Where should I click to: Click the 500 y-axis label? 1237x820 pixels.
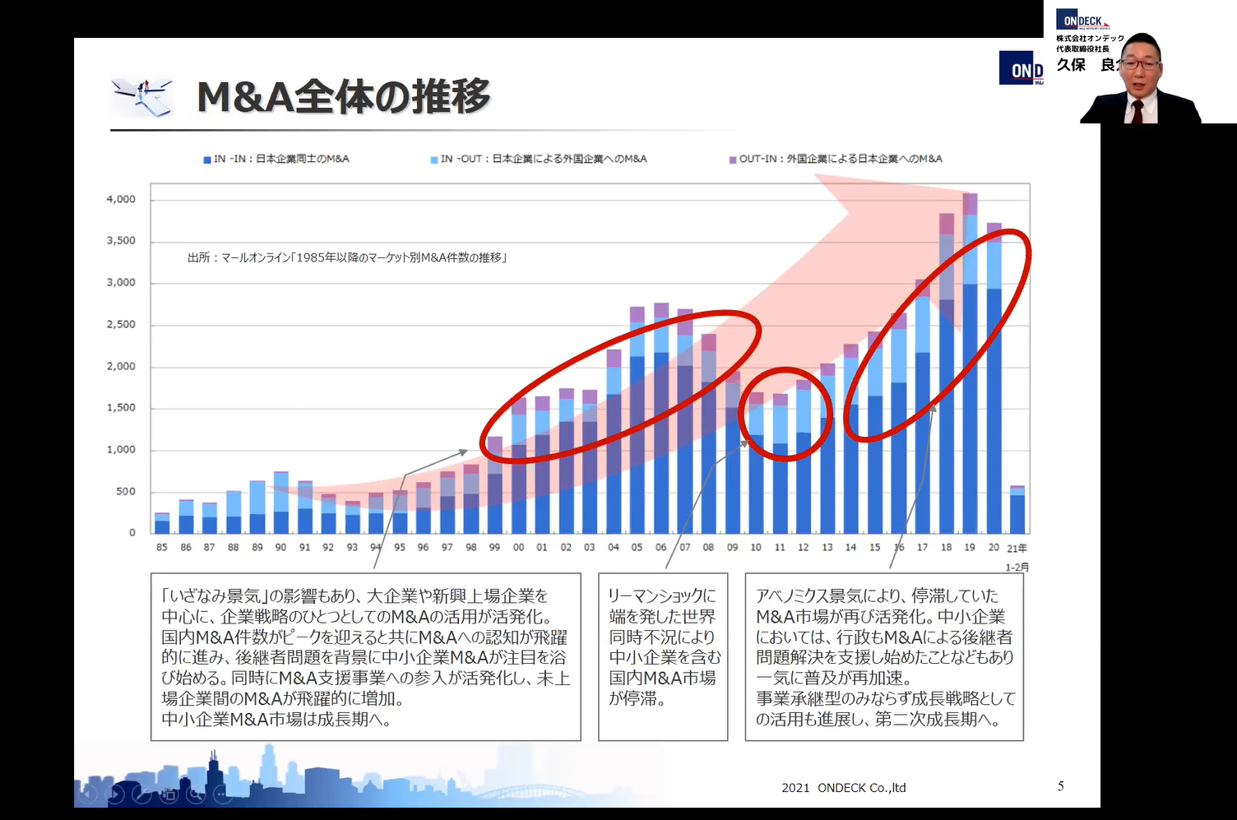click(126, 491)
